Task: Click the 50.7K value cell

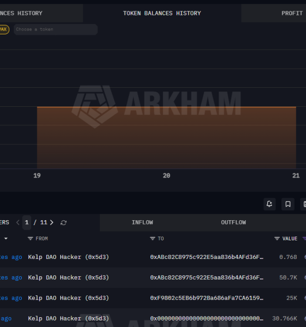Action: click(288, 277)
